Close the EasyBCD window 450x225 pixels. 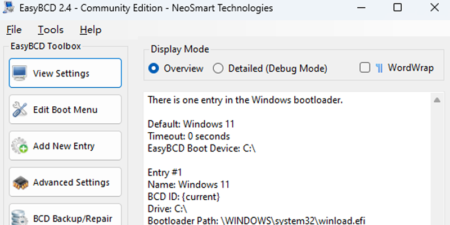click(434, 8)
